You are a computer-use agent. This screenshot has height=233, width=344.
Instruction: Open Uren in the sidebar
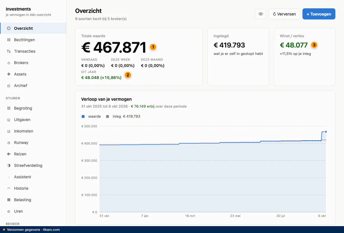pos(33,211)
